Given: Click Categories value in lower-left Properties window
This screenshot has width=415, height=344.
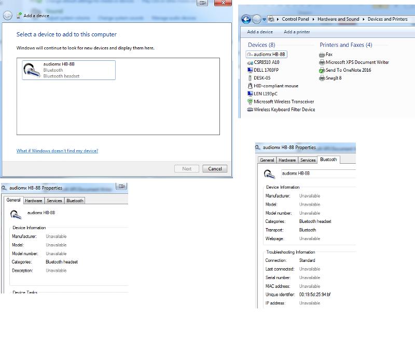Looking at the screenshot, I should [x=62, y=262].
